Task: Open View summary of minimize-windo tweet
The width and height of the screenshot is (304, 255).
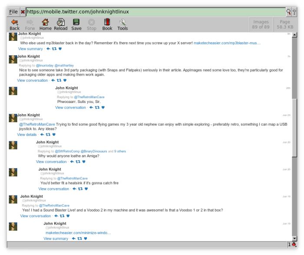Action: pos(56,239)
